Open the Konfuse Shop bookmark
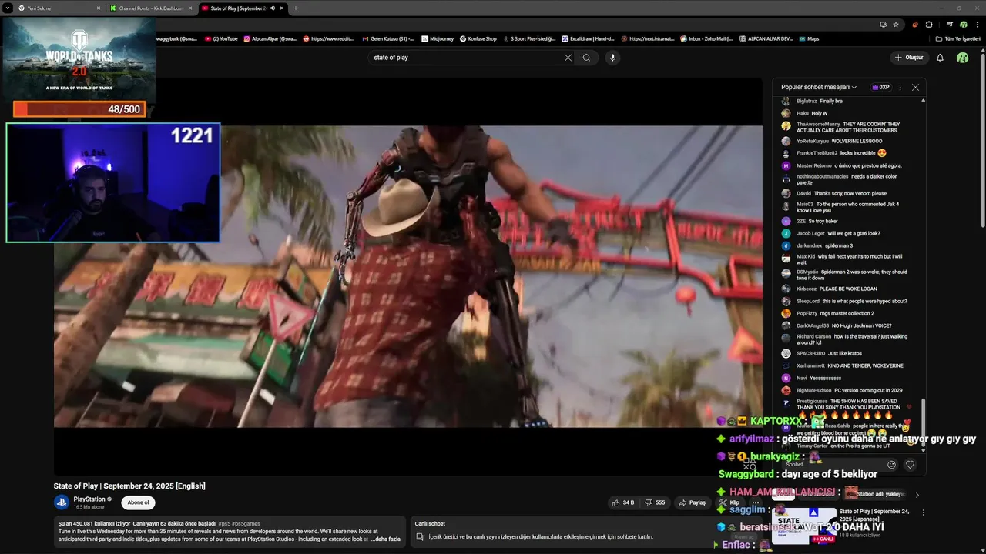 click(478, 38)
